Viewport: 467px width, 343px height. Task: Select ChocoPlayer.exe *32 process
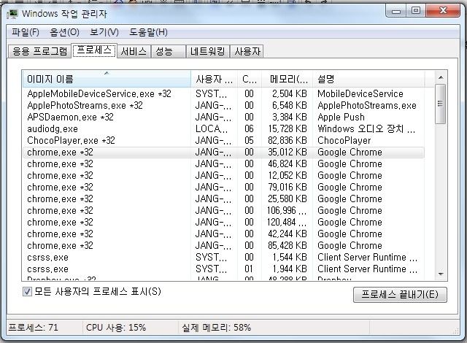tap(223, 141)
